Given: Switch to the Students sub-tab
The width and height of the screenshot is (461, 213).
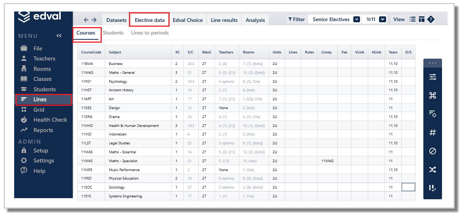Looking at the screenshot, I should coord(113,33).
